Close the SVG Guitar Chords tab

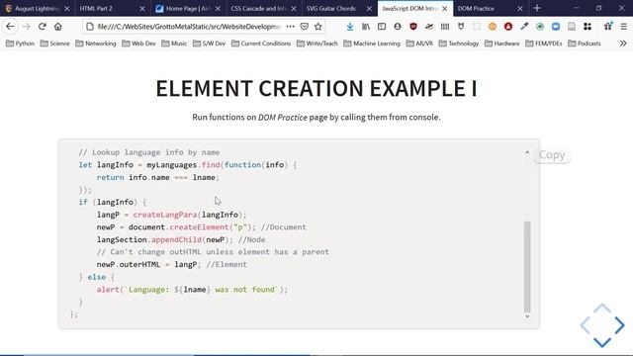point(369,9)
